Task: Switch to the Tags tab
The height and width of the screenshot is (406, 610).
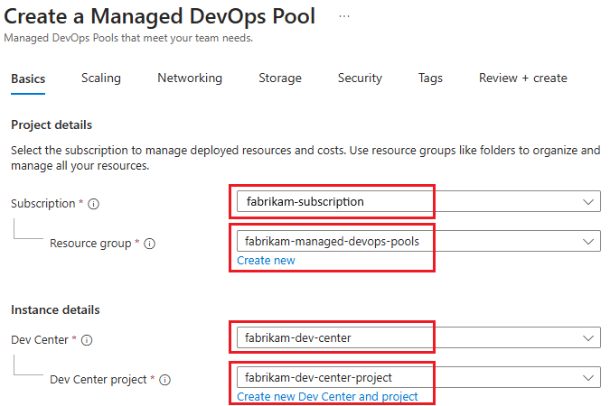Action: 430,78
